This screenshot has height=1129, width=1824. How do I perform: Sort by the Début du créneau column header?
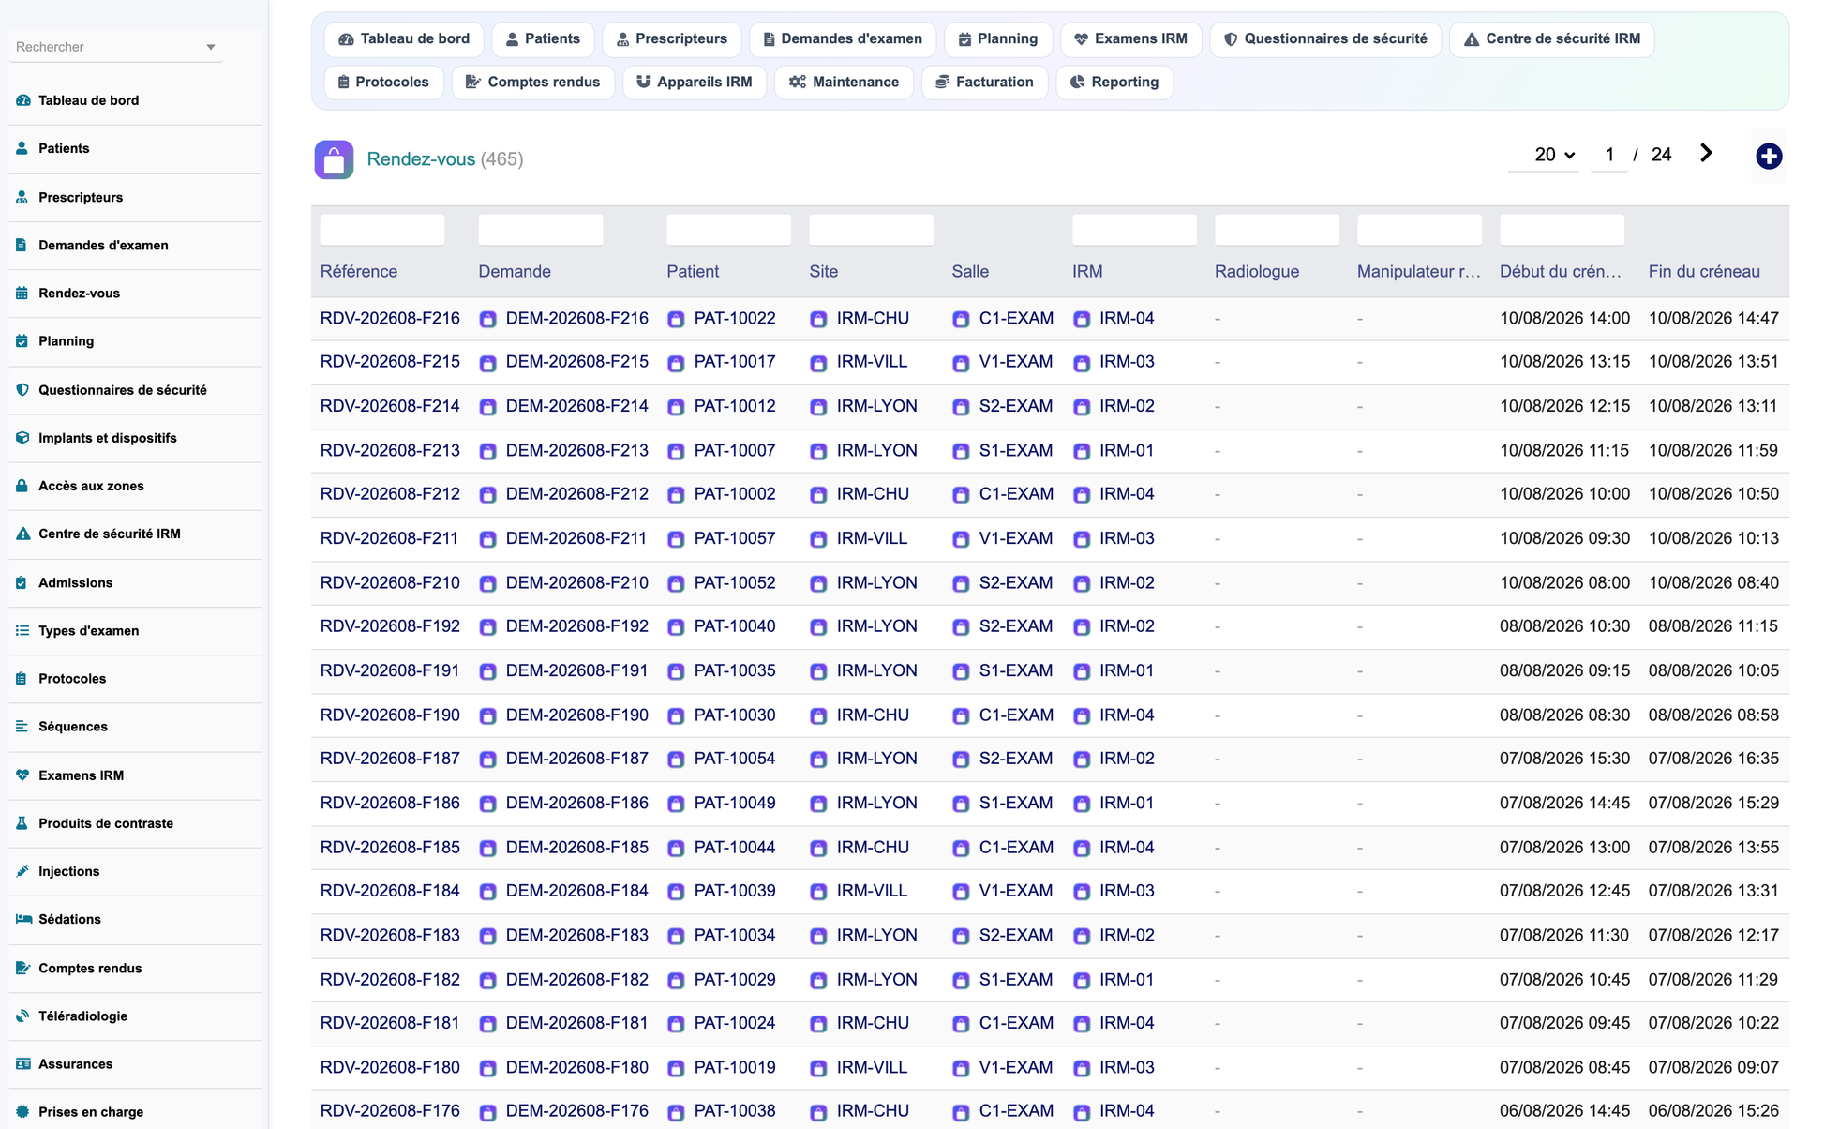[1561, 272]
